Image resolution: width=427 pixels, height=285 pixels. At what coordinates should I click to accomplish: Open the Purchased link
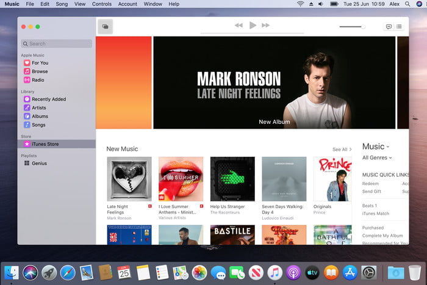(x=373, y=228)
